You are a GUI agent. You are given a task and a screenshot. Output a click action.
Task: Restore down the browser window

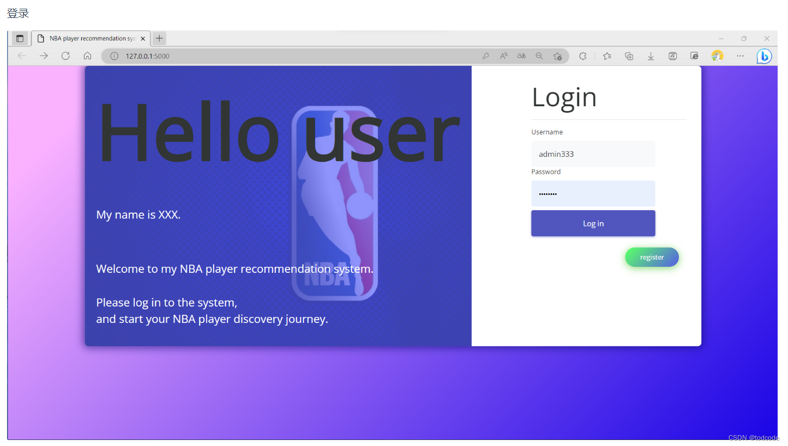click(744, 39)
